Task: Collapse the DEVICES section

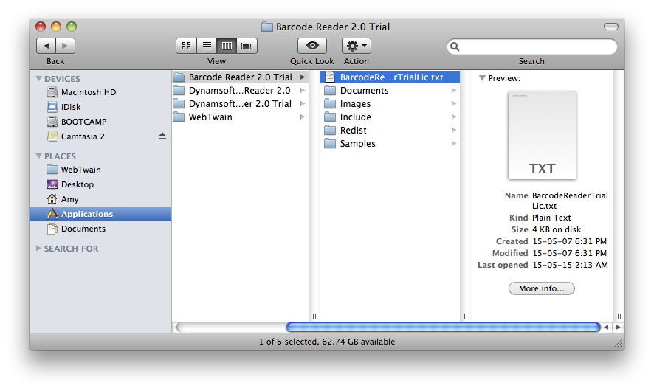Action: (x=39, y=78)
